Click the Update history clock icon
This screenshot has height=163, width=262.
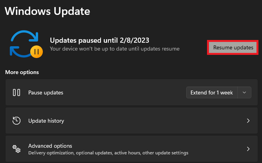[16, 121]
